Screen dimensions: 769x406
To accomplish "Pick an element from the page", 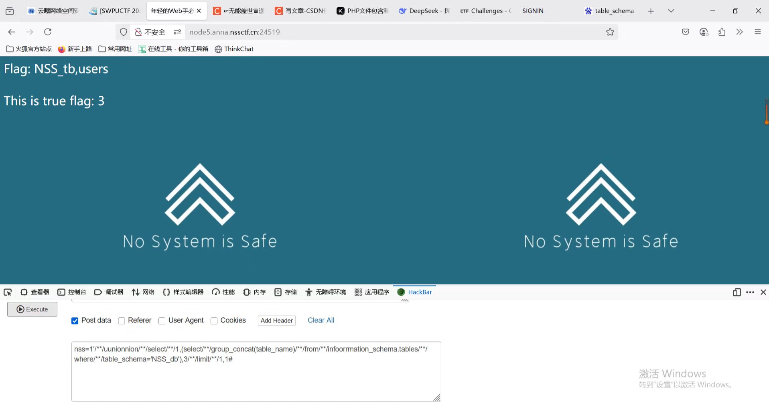I will (x=8, y=292).
